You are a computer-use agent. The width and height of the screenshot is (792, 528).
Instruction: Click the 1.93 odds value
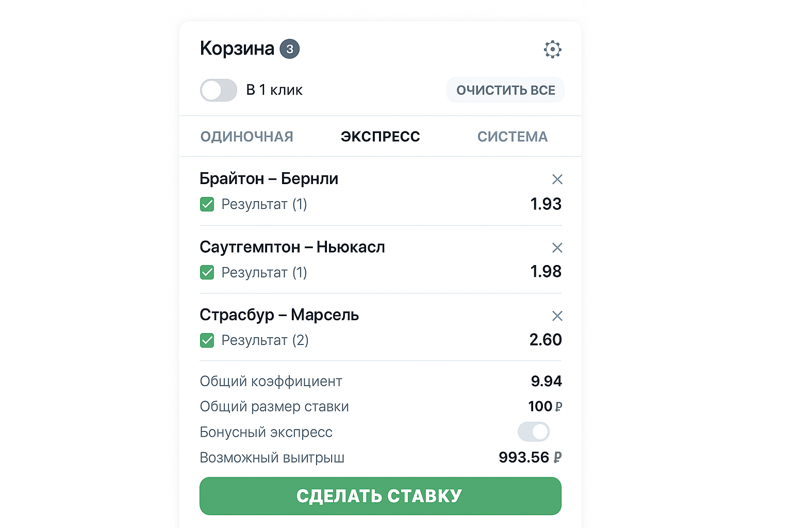click(546, 204)
